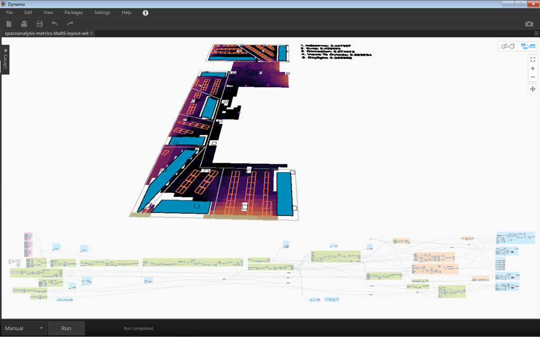540x337 pixels.
Task: Enable graph view navigation mode
Action: point(526,46)
